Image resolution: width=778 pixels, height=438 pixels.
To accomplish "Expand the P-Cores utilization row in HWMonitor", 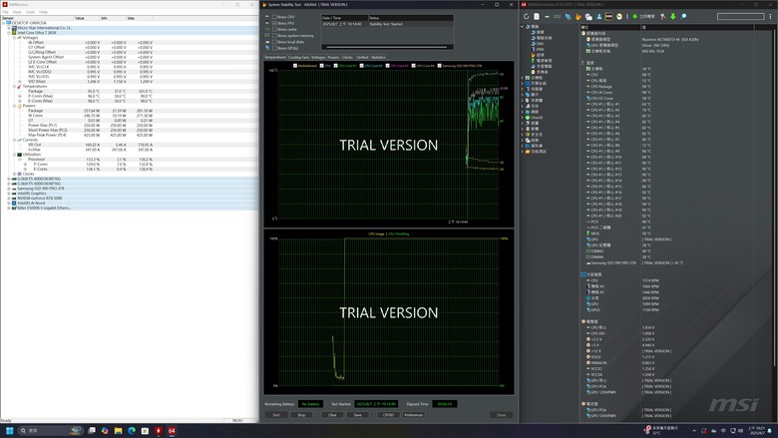I will pos(26,165).
